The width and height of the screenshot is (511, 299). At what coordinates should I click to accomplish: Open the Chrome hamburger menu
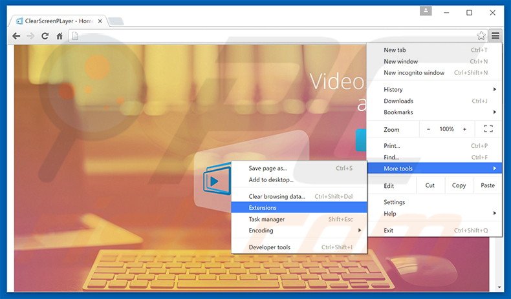coord(495,36)
